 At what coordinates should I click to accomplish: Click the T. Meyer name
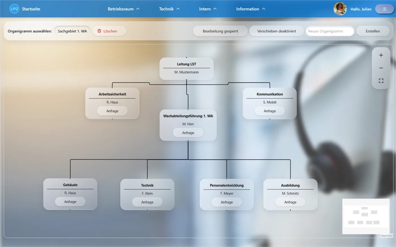tap(227, 193)
